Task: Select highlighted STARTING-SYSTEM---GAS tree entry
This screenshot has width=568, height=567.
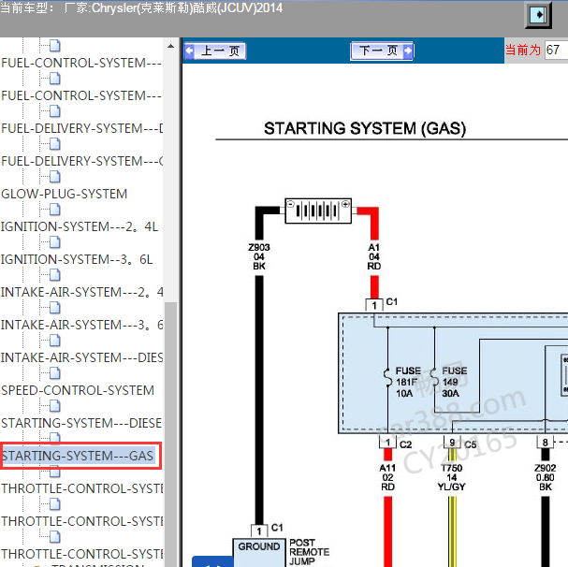Action: pyautogui.click(x=78, y=456)
